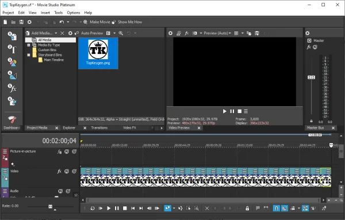
Task: Select dashboard step 3 shapes icon
Action: pyautogui.click(x=12, y=62)
